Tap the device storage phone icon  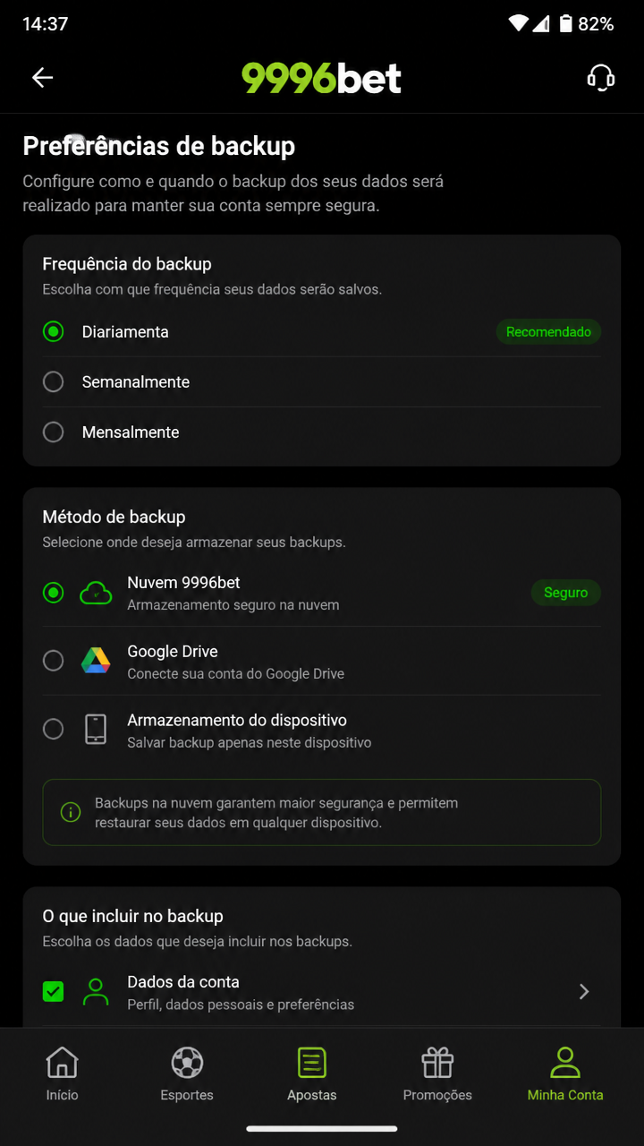click(x=96, y=730)
